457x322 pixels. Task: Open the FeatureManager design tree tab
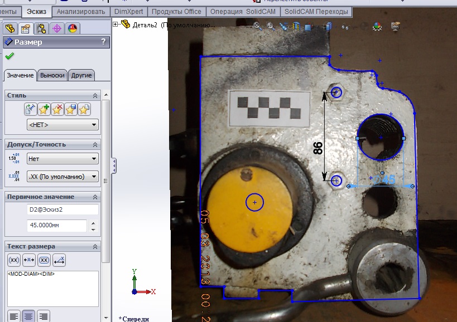10,28
